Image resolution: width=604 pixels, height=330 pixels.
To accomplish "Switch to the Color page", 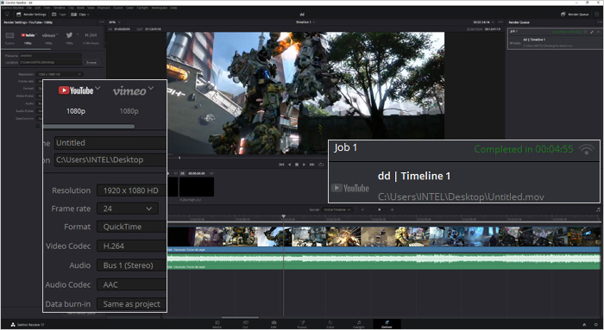I will click(330, 324).
